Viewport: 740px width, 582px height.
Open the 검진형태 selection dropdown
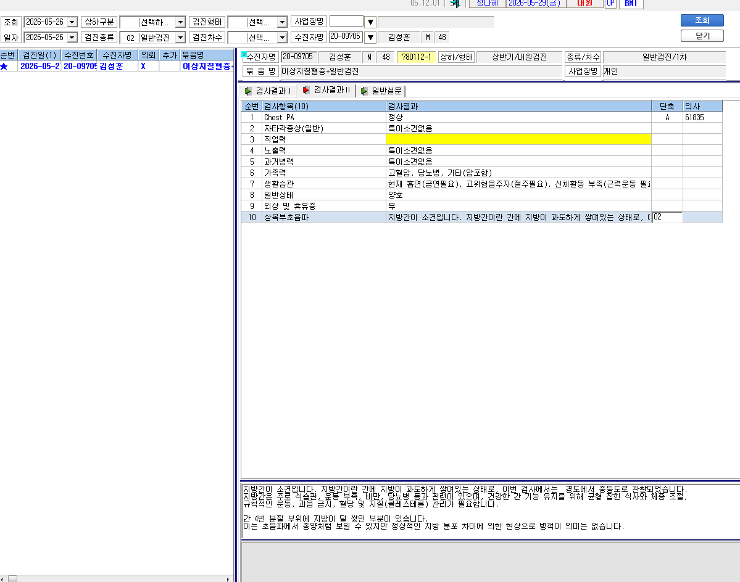tap(282, 22)
